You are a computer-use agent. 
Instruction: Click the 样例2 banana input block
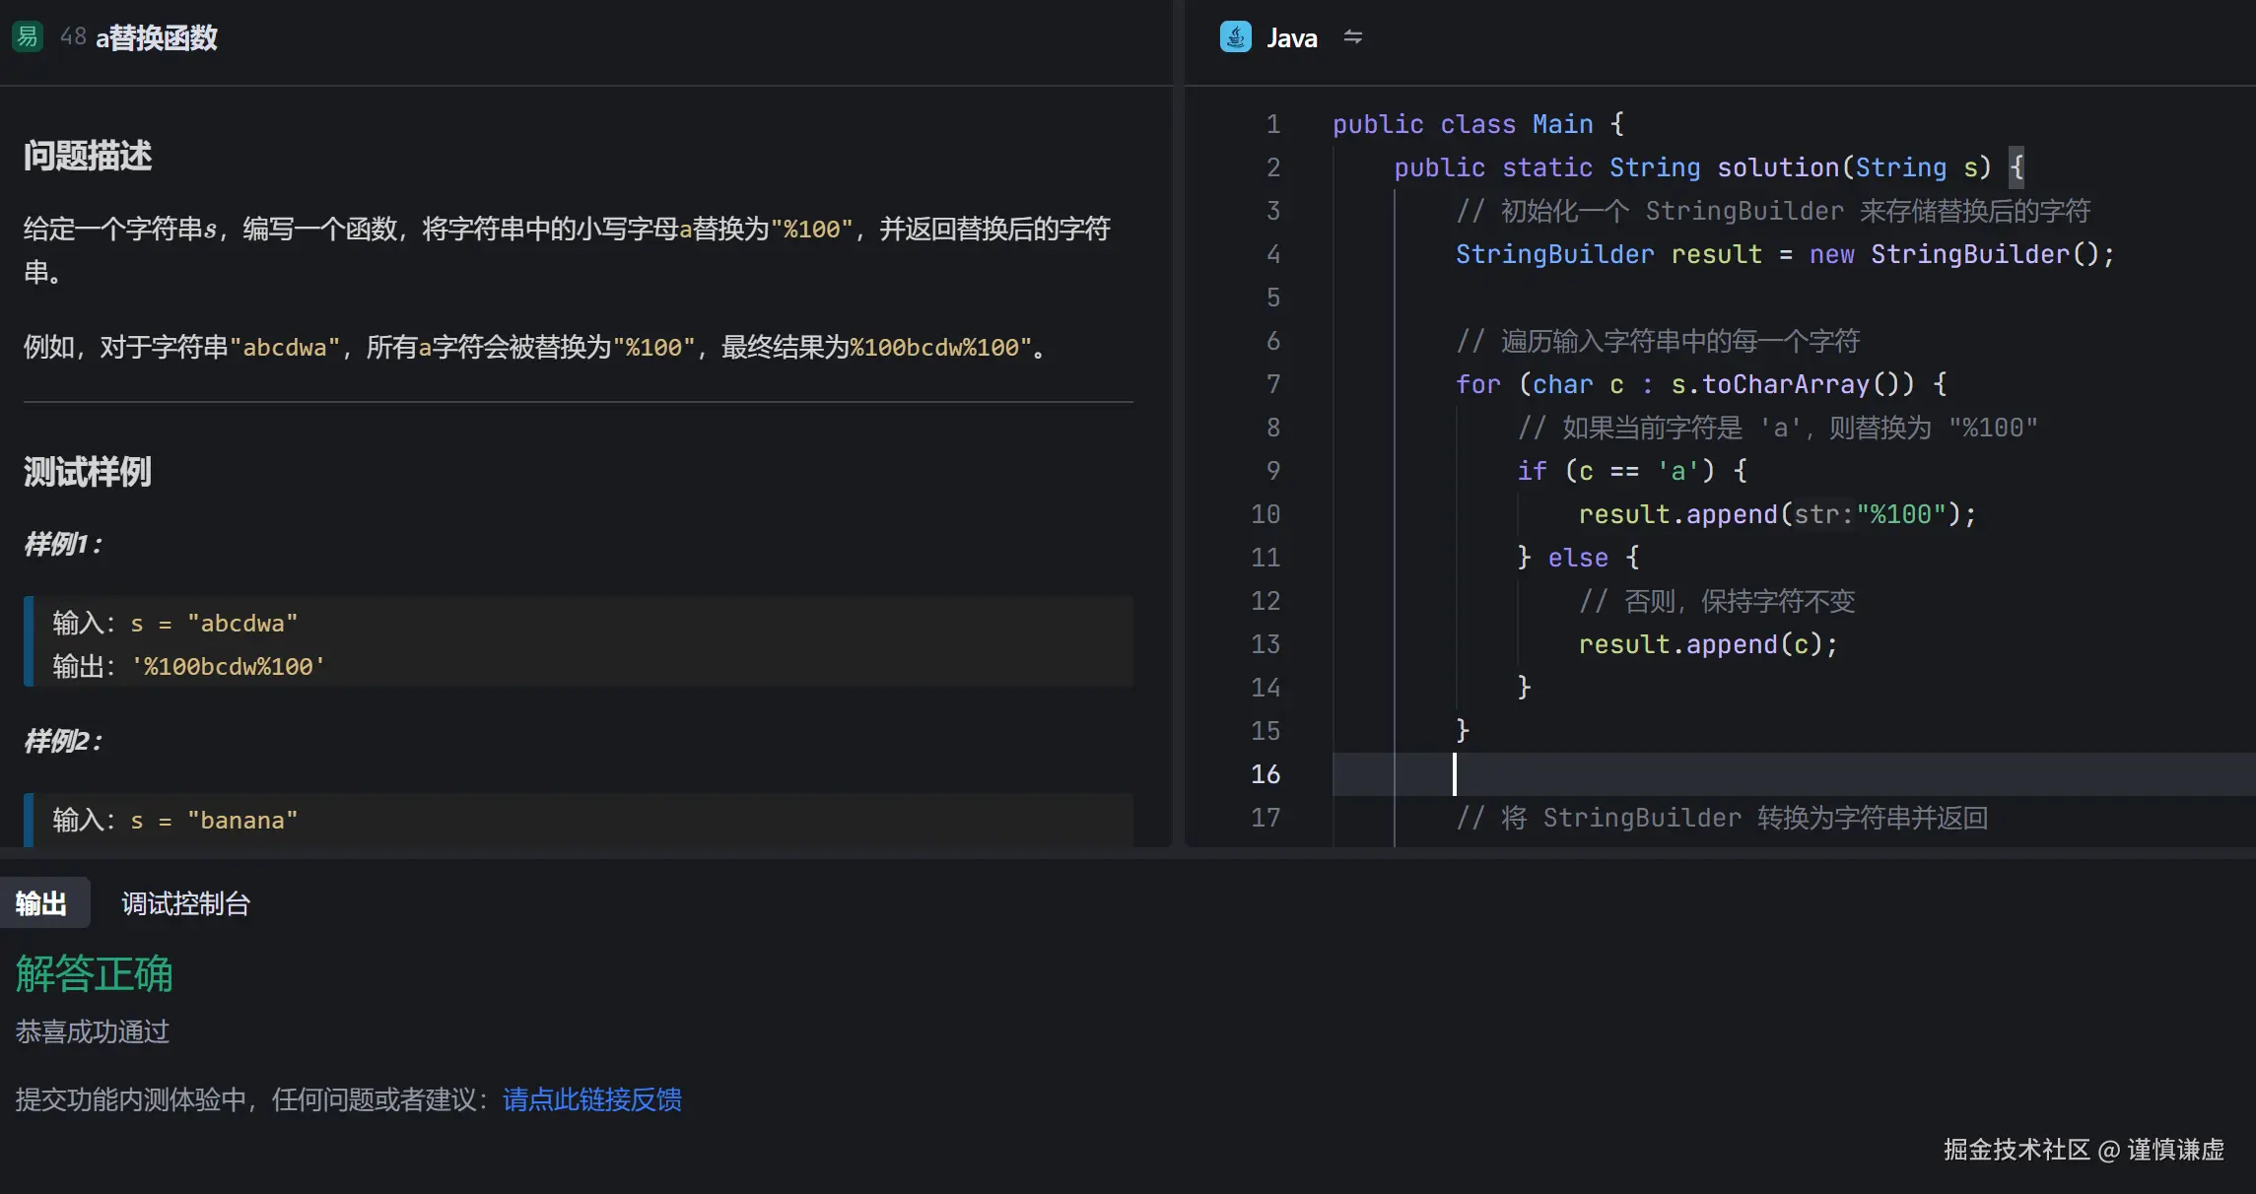click(581, 820)
